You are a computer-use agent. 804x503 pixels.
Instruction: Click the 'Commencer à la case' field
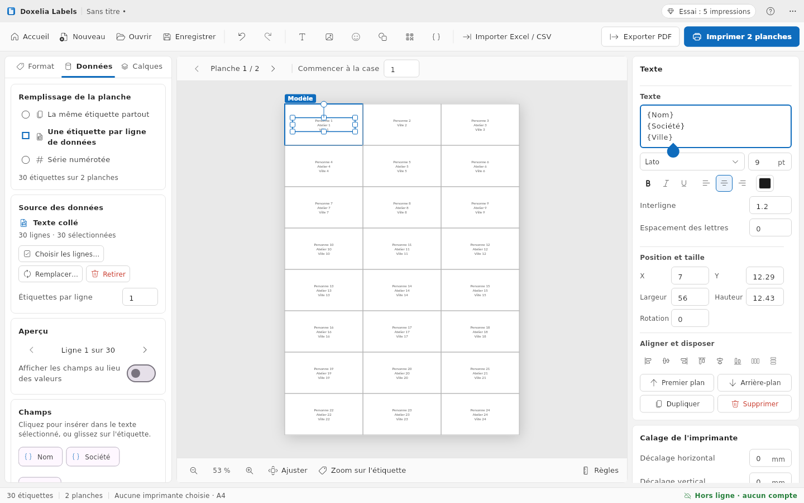tap(401, 69)
